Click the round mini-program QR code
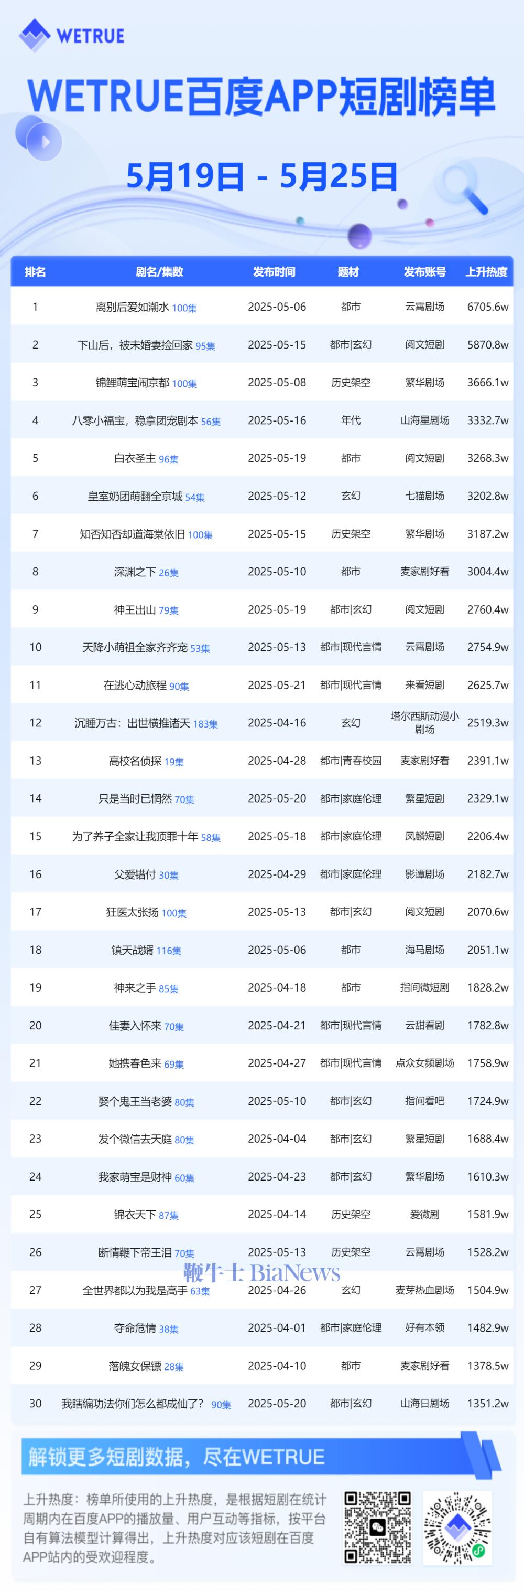The image size is (524, 1591). click(457, 1528)
